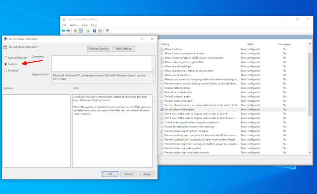
Task: Click the icon beside Default indexed paths
Action: (162, 96)
